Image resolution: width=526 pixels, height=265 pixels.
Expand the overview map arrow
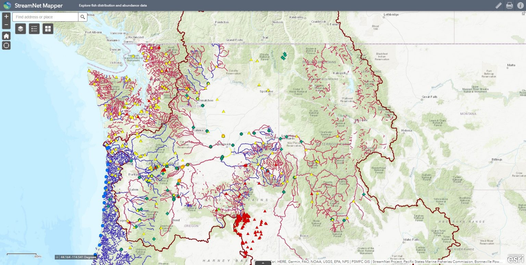pyautogui.click(x=523, y=14)
